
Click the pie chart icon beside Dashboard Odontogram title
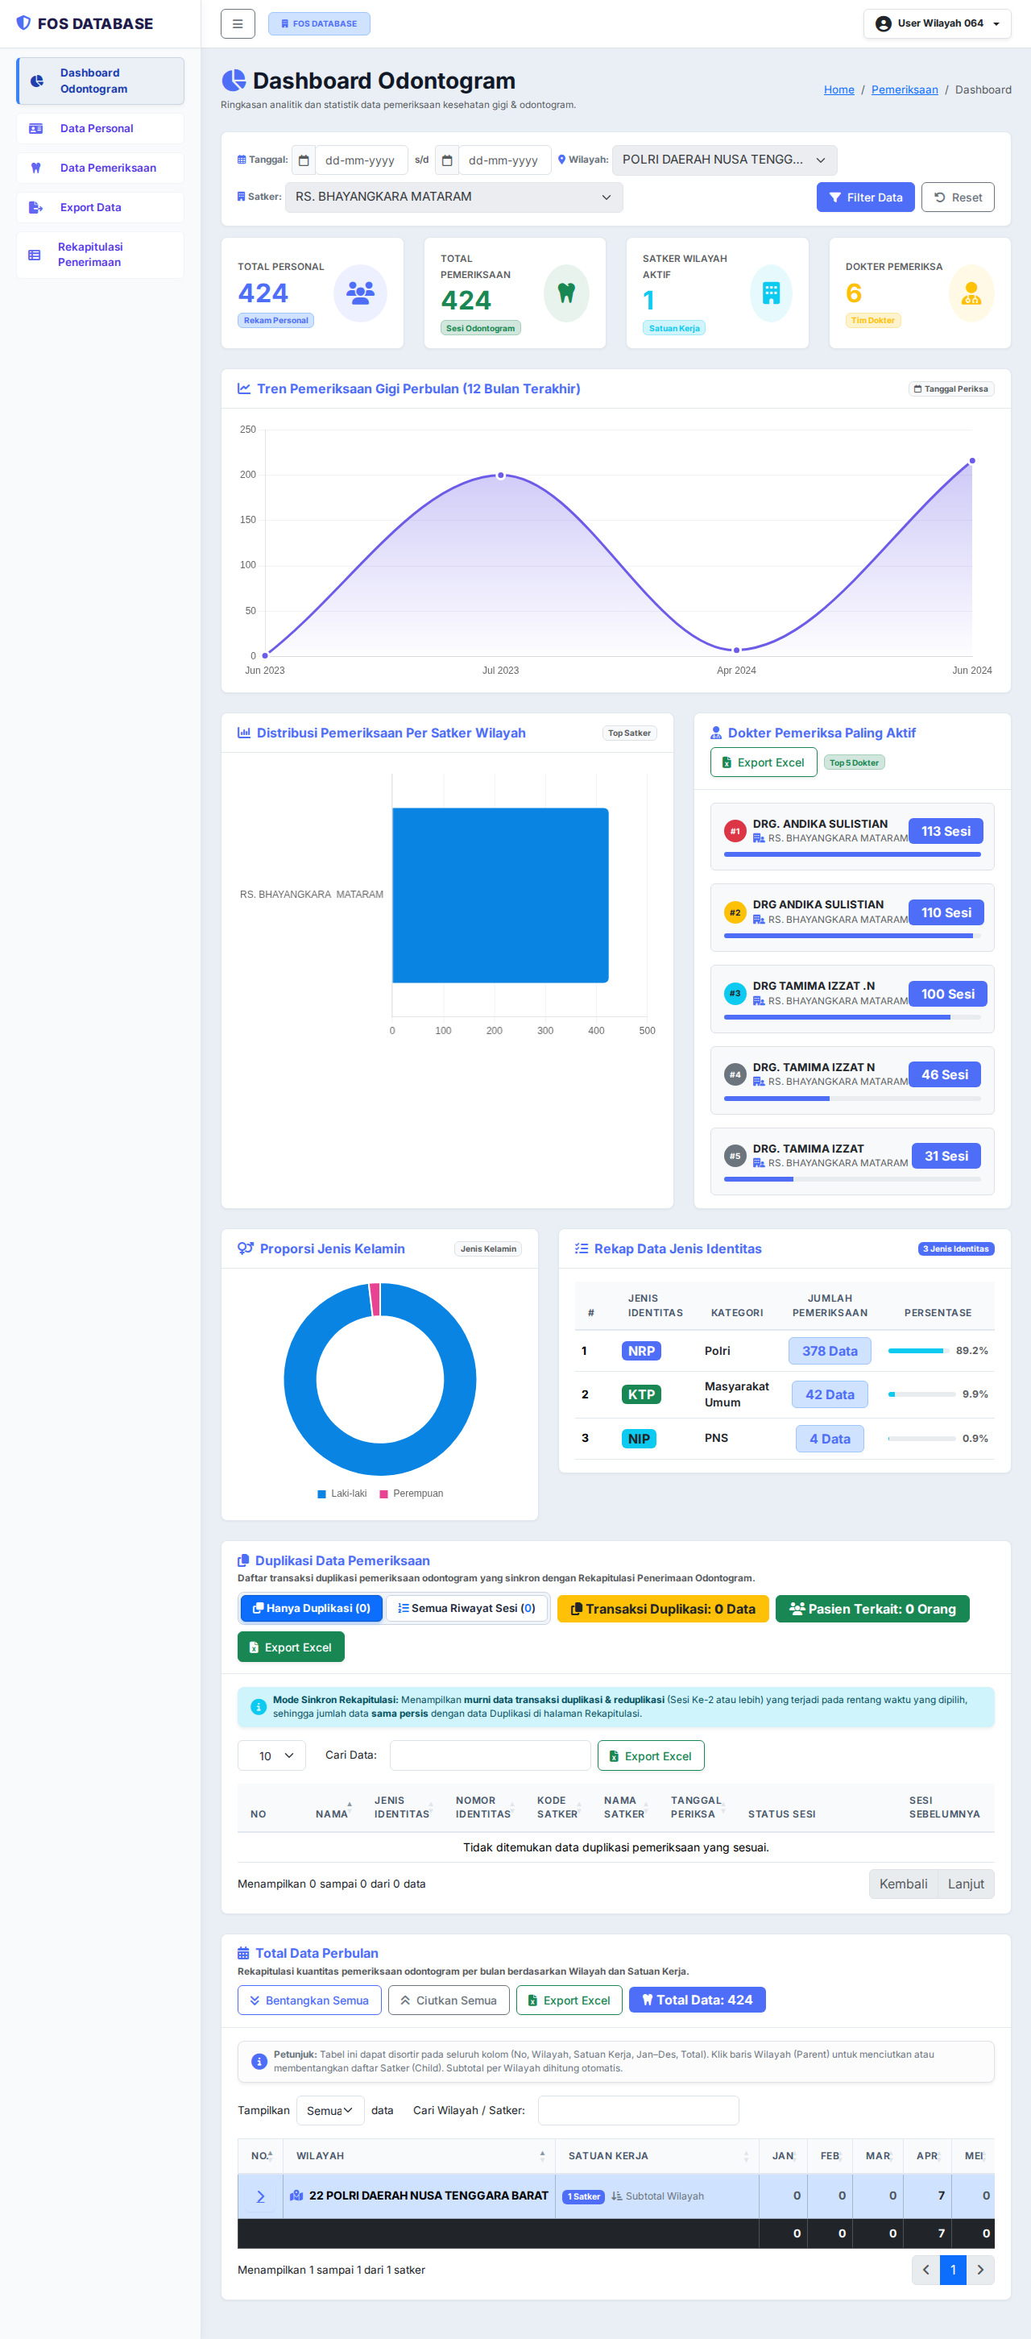tap(234, 81)
